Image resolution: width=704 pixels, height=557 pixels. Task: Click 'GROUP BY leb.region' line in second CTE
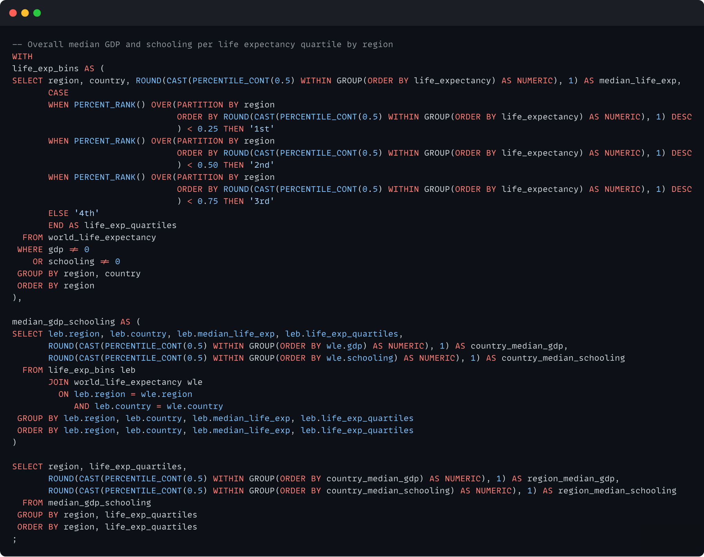point(215,419)
